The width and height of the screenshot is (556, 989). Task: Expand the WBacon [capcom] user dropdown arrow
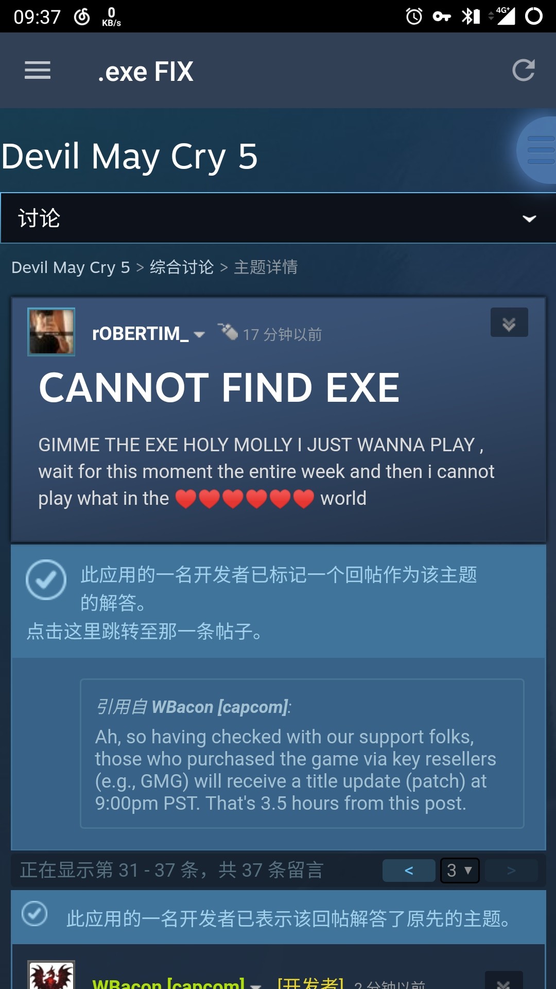(x=255, y=985)
